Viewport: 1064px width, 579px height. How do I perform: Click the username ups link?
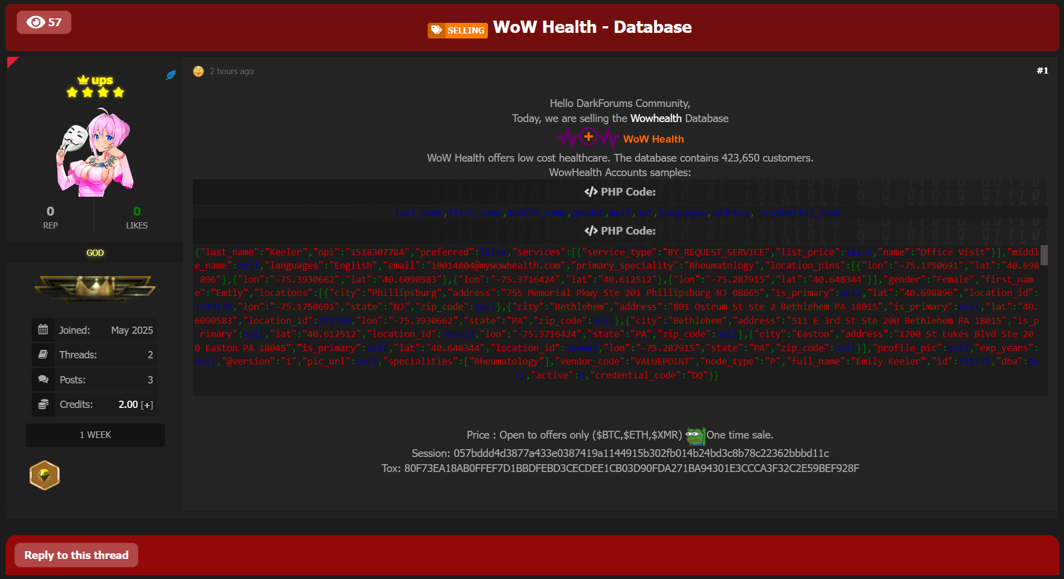point(102,80)
